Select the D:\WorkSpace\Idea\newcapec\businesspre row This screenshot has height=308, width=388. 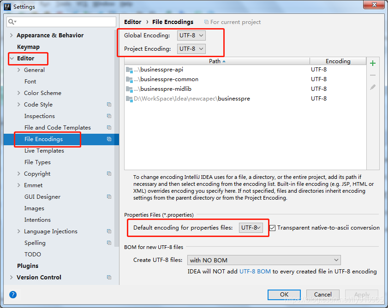[245, 99]
